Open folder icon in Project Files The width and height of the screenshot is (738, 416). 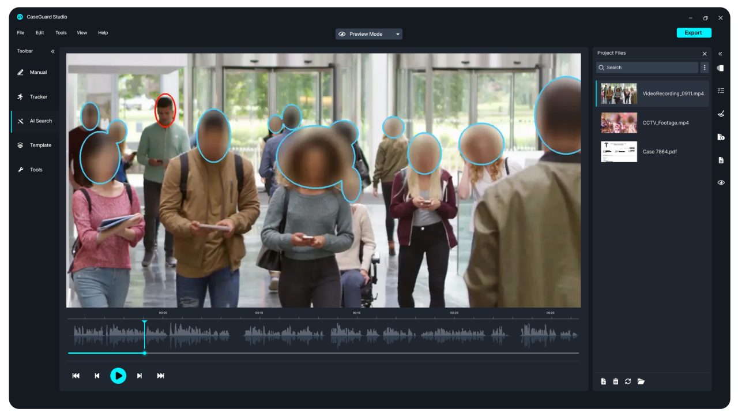641,381
